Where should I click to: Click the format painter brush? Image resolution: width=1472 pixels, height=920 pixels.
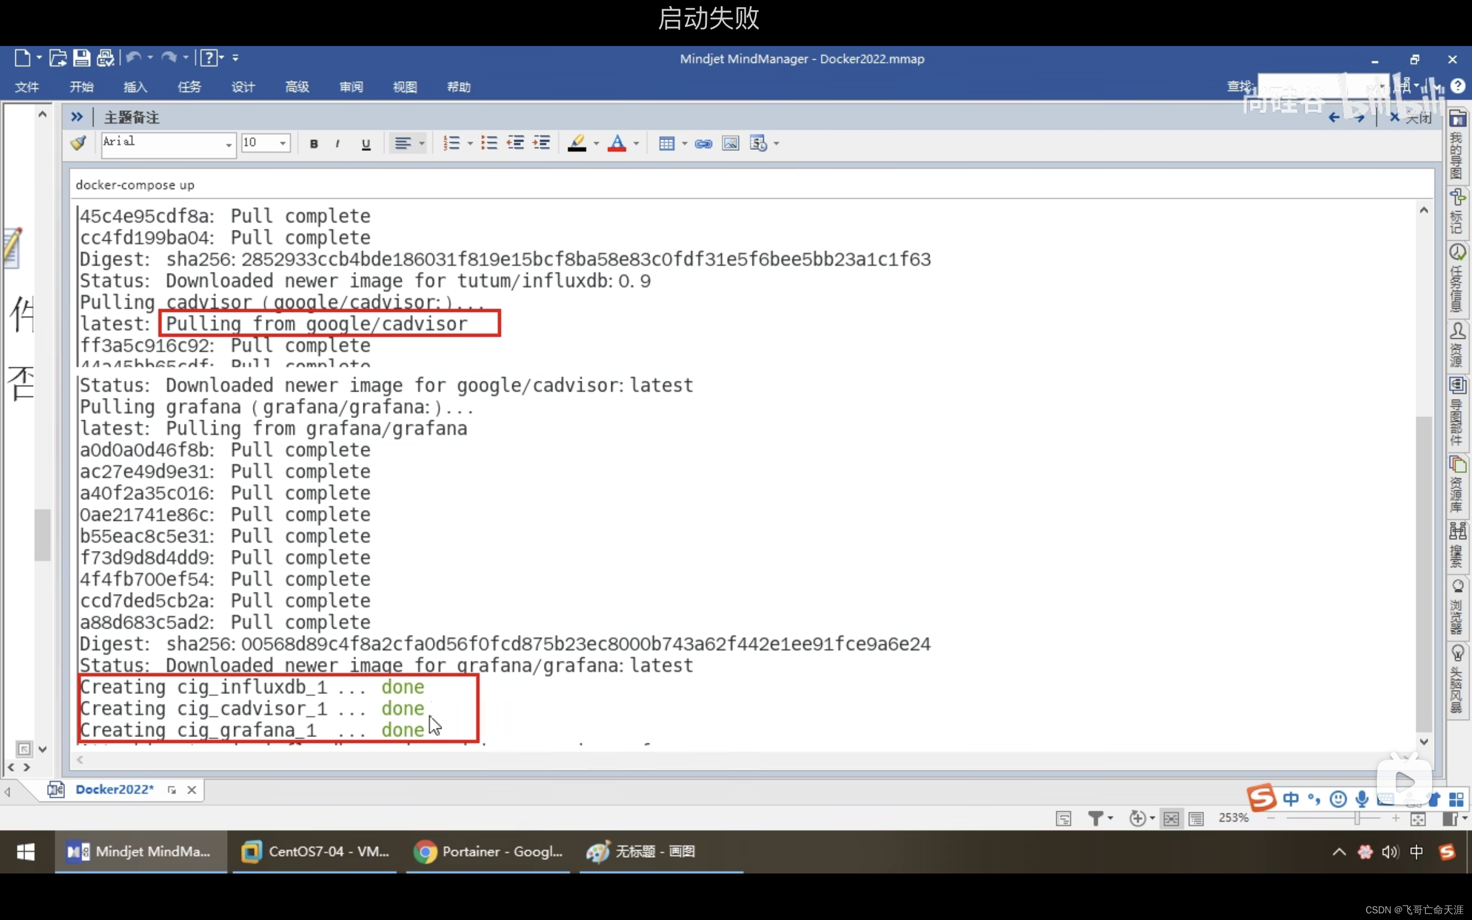pyautogui.click(x=79, y=143)
